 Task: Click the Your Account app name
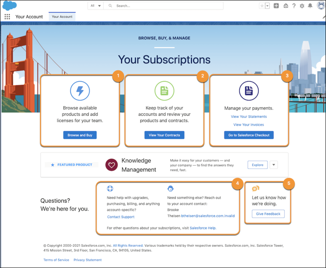29,17
